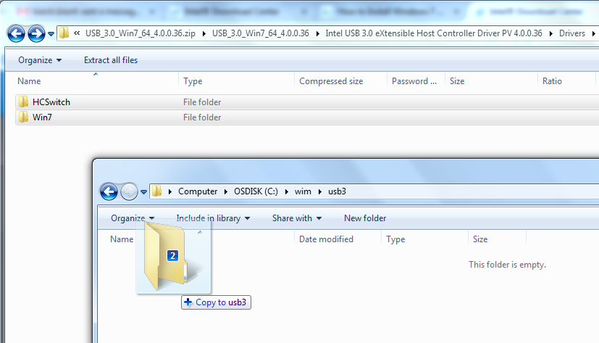The width and height of the screenshot is (599, 343).
Task: Click the Back arrow in the zip window
Action: (x=16, y=33)
